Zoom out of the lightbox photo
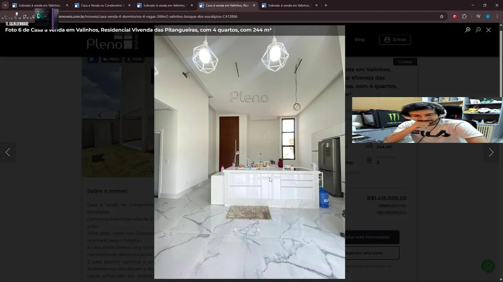This screenshot has height=282, width=503. click(x=478, y=30)
